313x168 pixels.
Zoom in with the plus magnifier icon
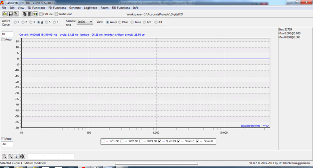pyautogui.click(x=5, y=157)
